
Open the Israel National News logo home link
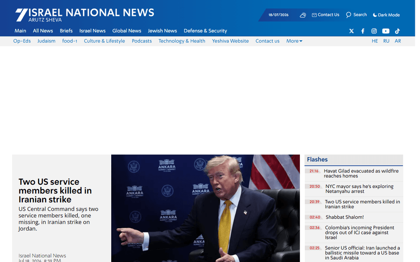[85, 15]
